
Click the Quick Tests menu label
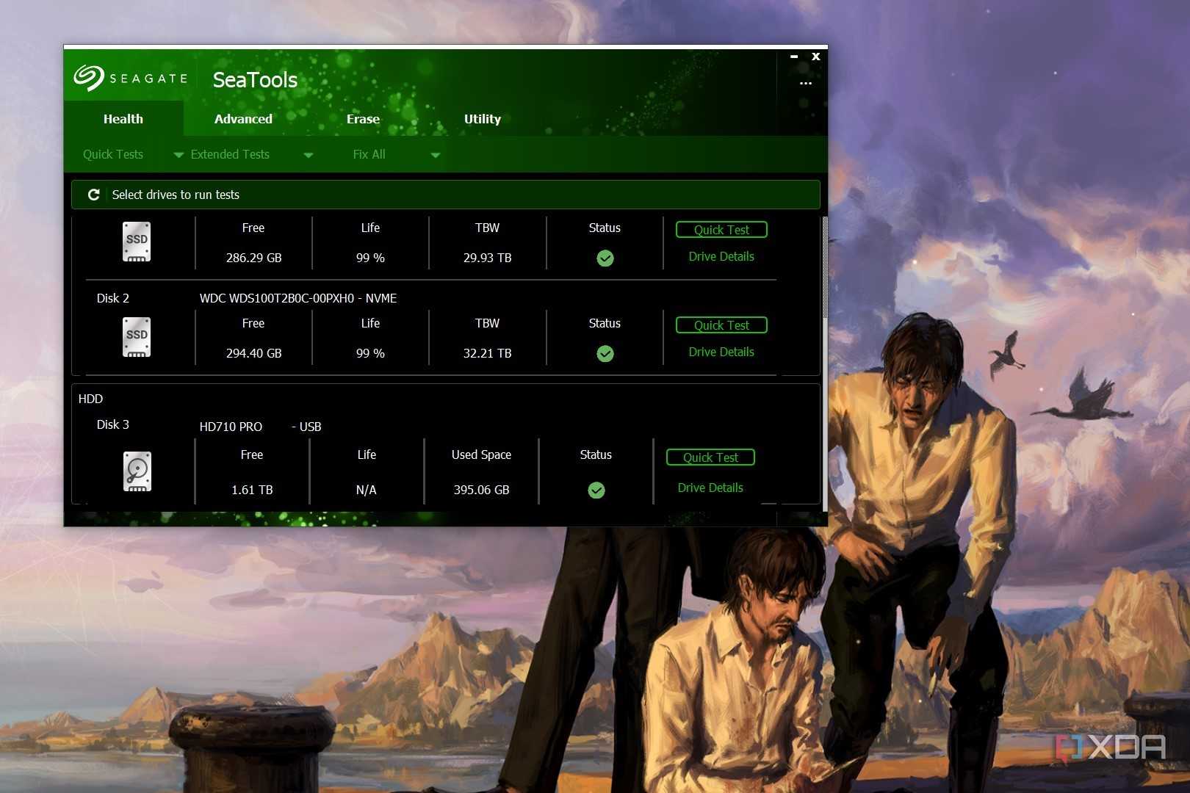tap(113, 154)
